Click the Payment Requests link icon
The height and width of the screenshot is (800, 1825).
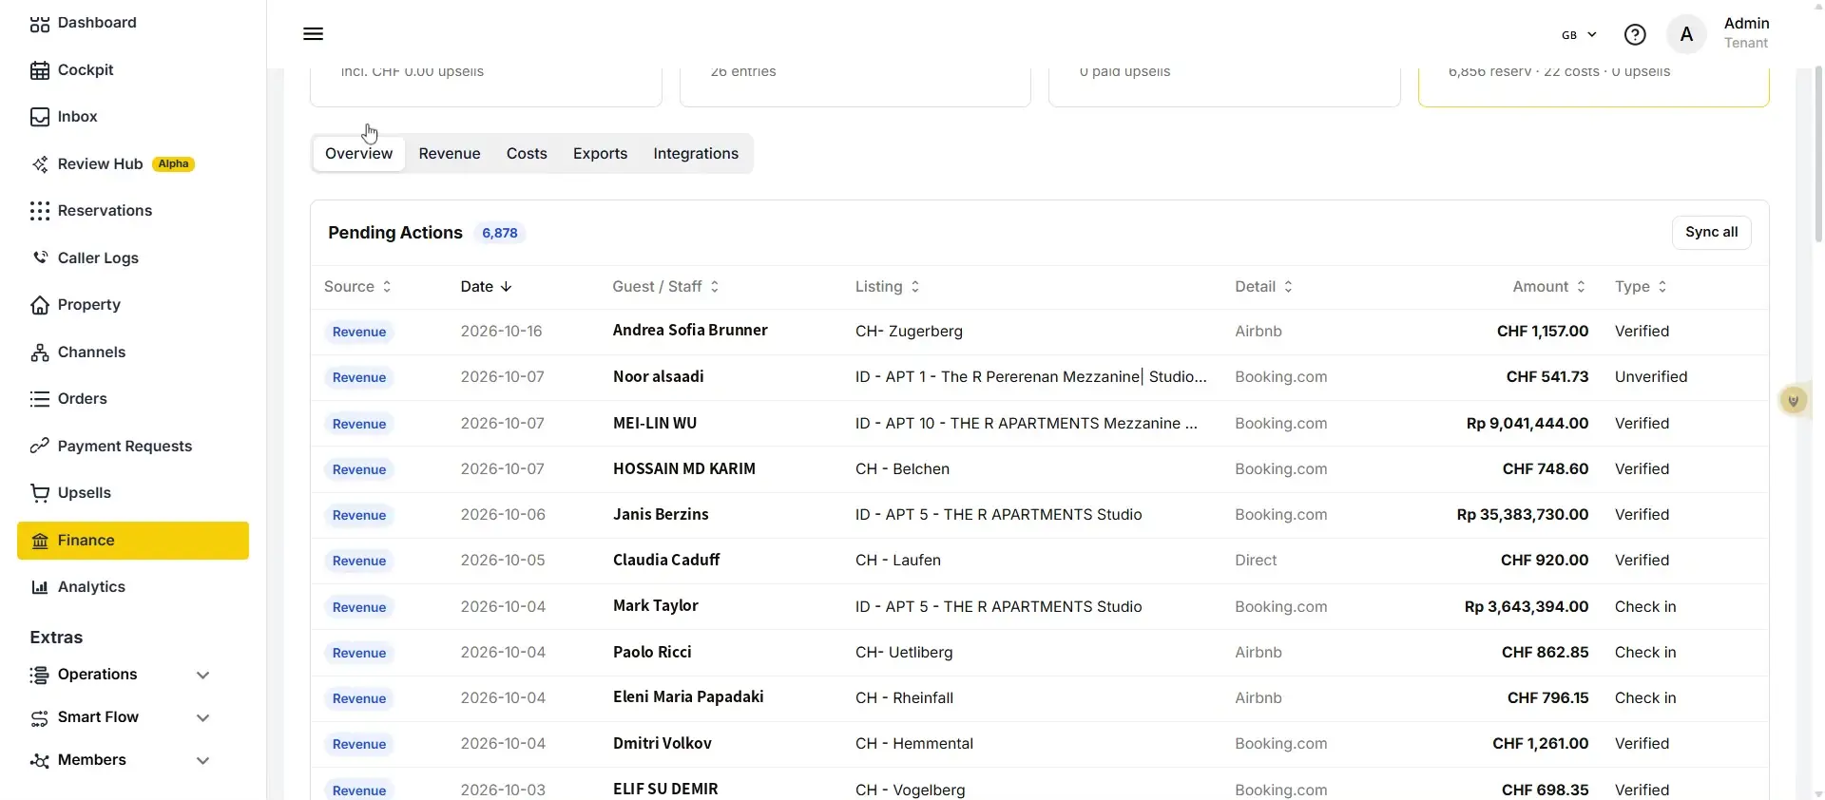point(40,447)
